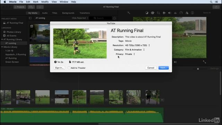
Task: Click the fullscreen expand icon in viewer
Action: click(204, 62)
